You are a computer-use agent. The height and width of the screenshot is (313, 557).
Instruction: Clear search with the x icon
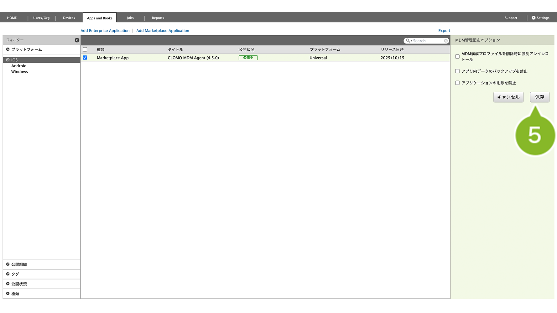[x=445, y=41]
